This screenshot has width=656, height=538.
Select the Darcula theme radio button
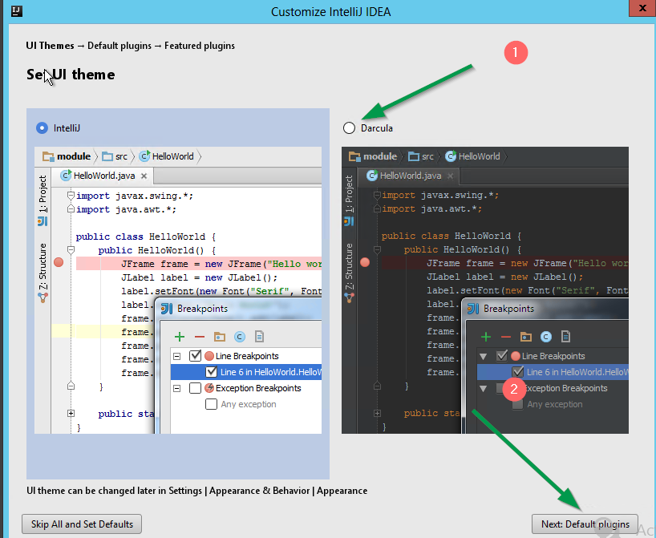349,127
